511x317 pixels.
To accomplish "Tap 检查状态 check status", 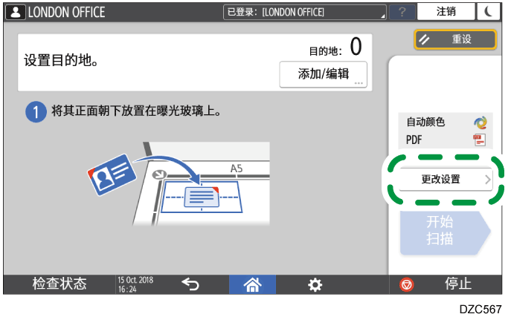I will (60, 284).
